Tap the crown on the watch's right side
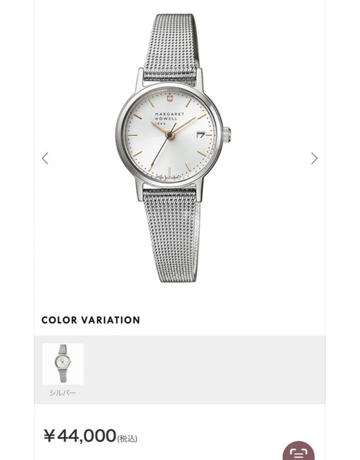360x460 pixels. coord(227,135)
